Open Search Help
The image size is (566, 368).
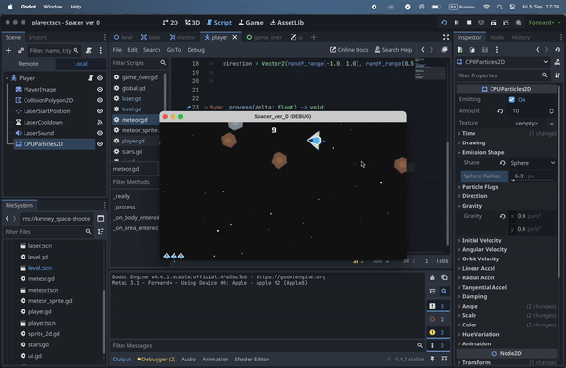pyautogui.click(x=393, y=50)
